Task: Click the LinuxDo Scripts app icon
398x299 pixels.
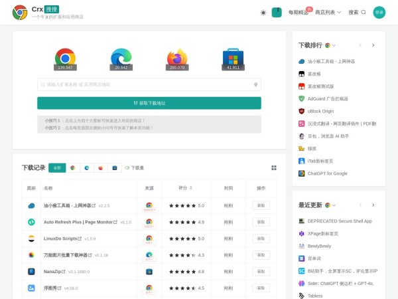Action: (31, 239)
